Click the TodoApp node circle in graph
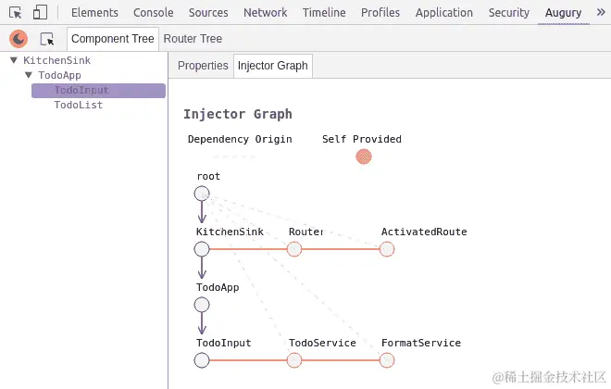 click(x=202, y=305)
